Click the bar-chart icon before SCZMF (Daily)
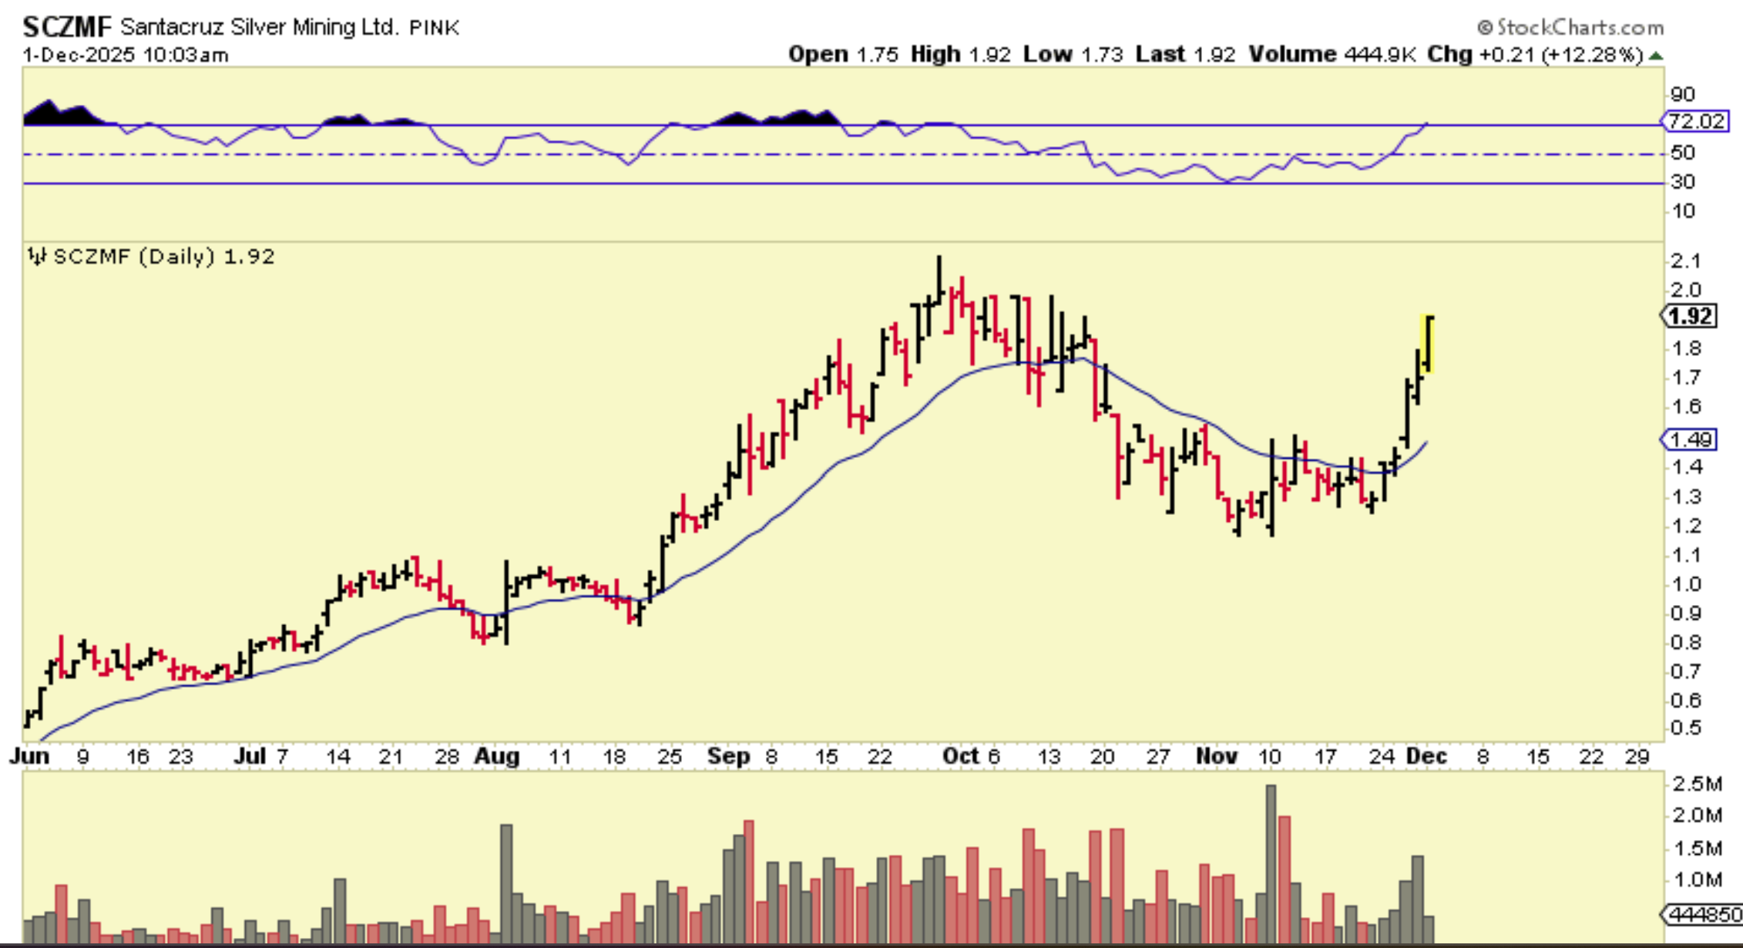This screenshot has height=948, width=1743. [37, 256]
